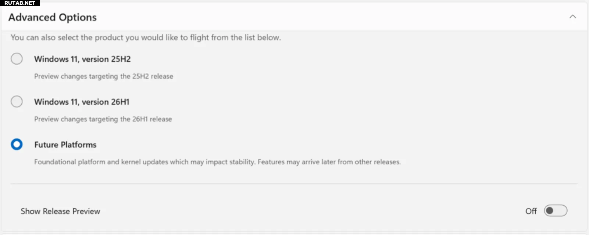Click the Advanced Options heading text
Viewport: 589px width, 235px height.
click(x=53, y=17)
